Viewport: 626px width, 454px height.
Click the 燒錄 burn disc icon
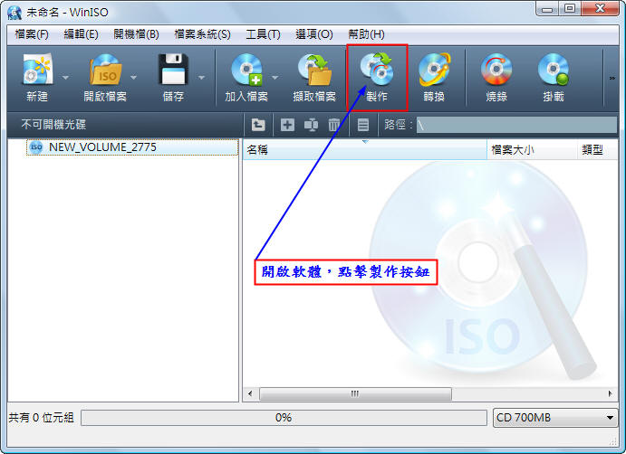(x=496, y=70)
